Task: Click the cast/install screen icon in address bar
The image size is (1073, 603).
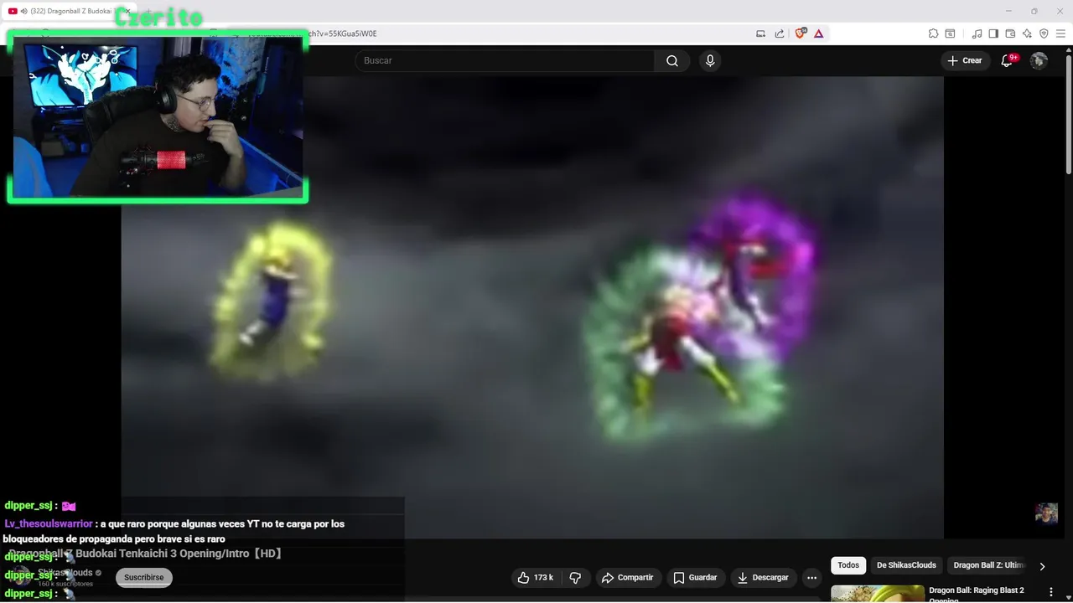Action: tap(760, 33)
